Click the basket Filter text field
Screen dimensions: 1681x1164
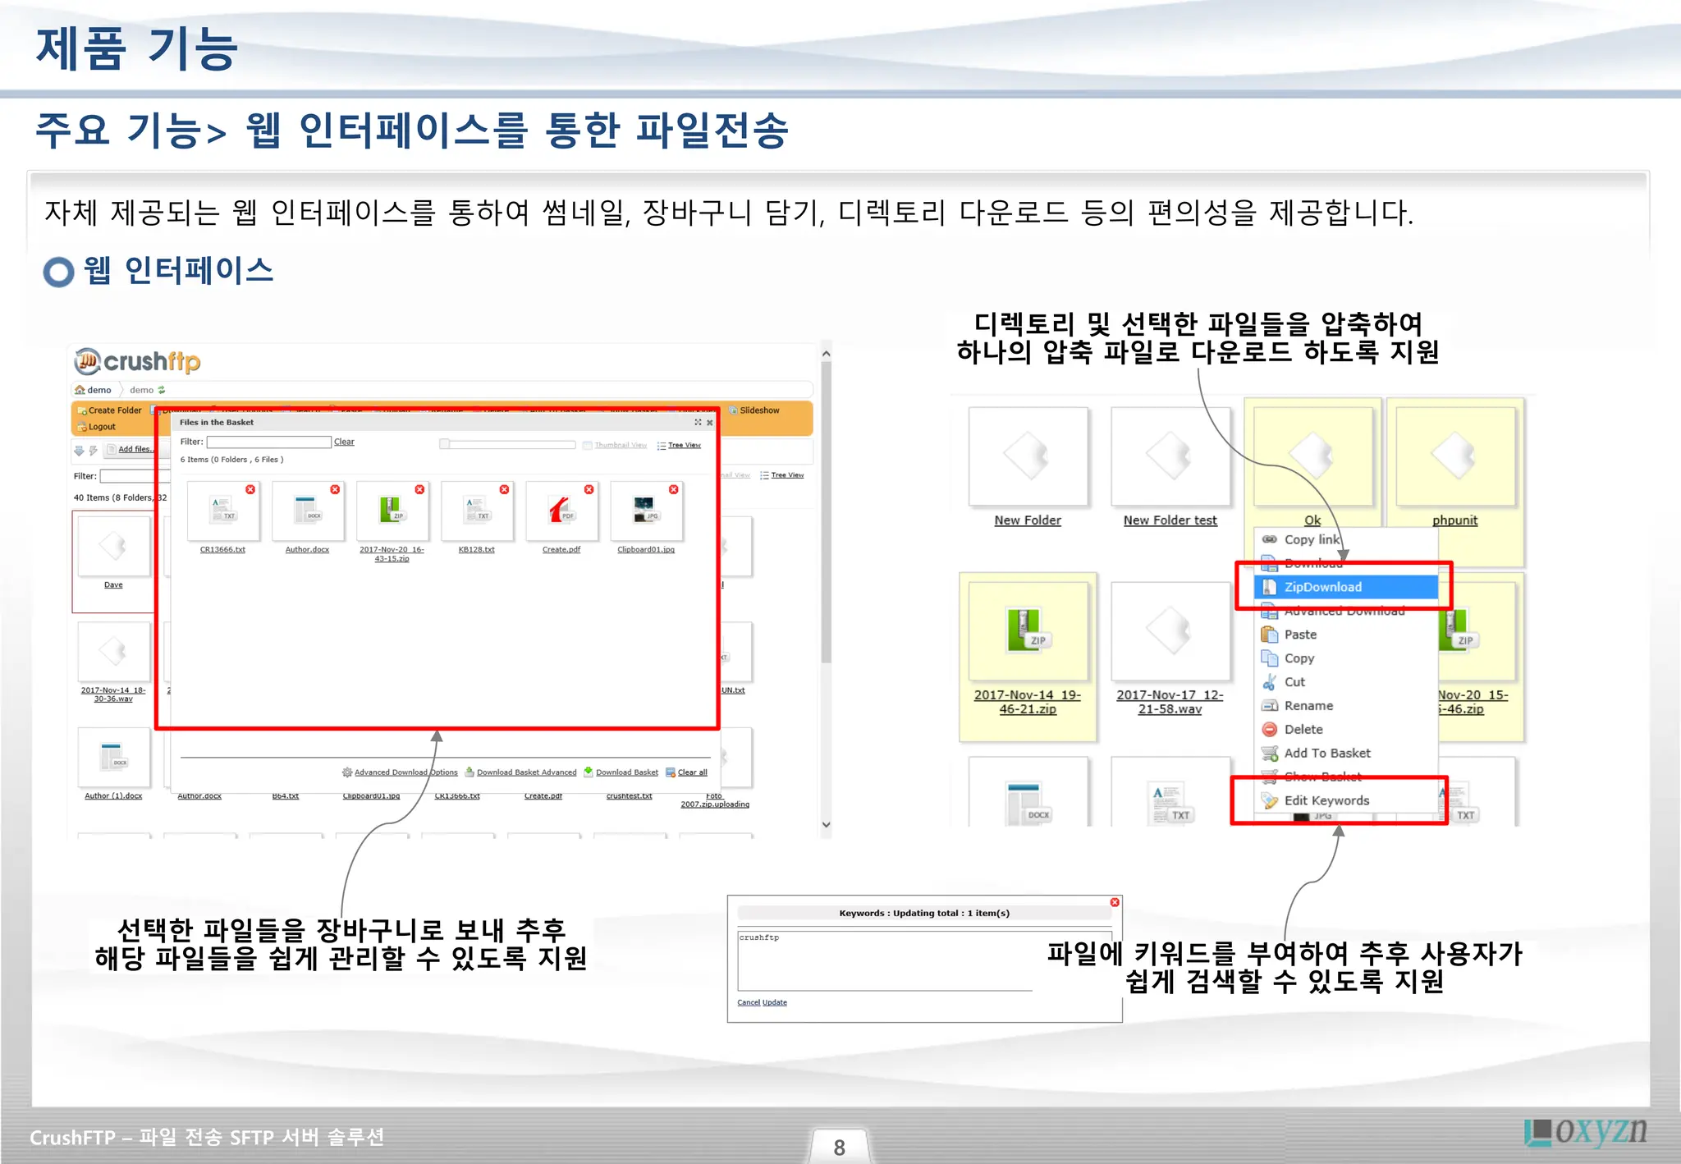click(268, 442)
